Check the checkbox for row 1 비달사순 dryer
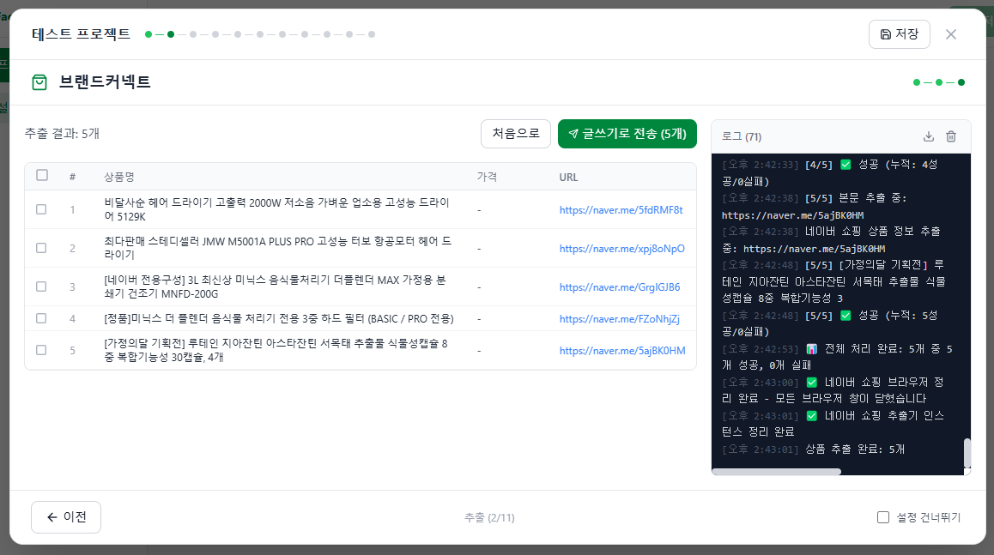 pyautogui.click(x=40, y=208)
